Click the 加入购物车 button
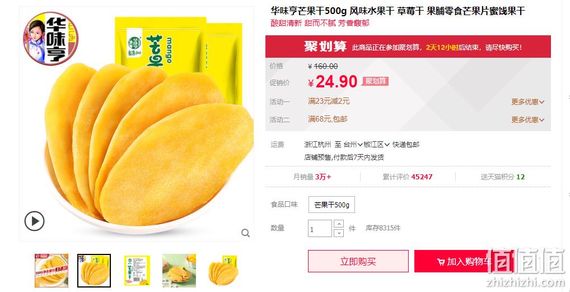Viewport: 570px width, 292px height. (x=465, y=261)
